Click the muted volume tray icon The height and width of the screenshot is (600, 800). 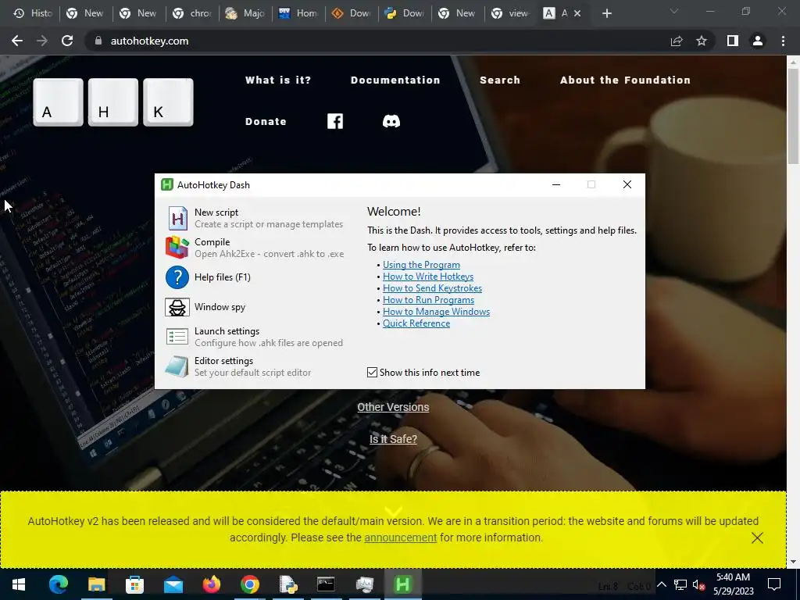(x=698, y=584)
